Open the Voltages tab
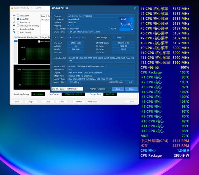 point(43,37)
